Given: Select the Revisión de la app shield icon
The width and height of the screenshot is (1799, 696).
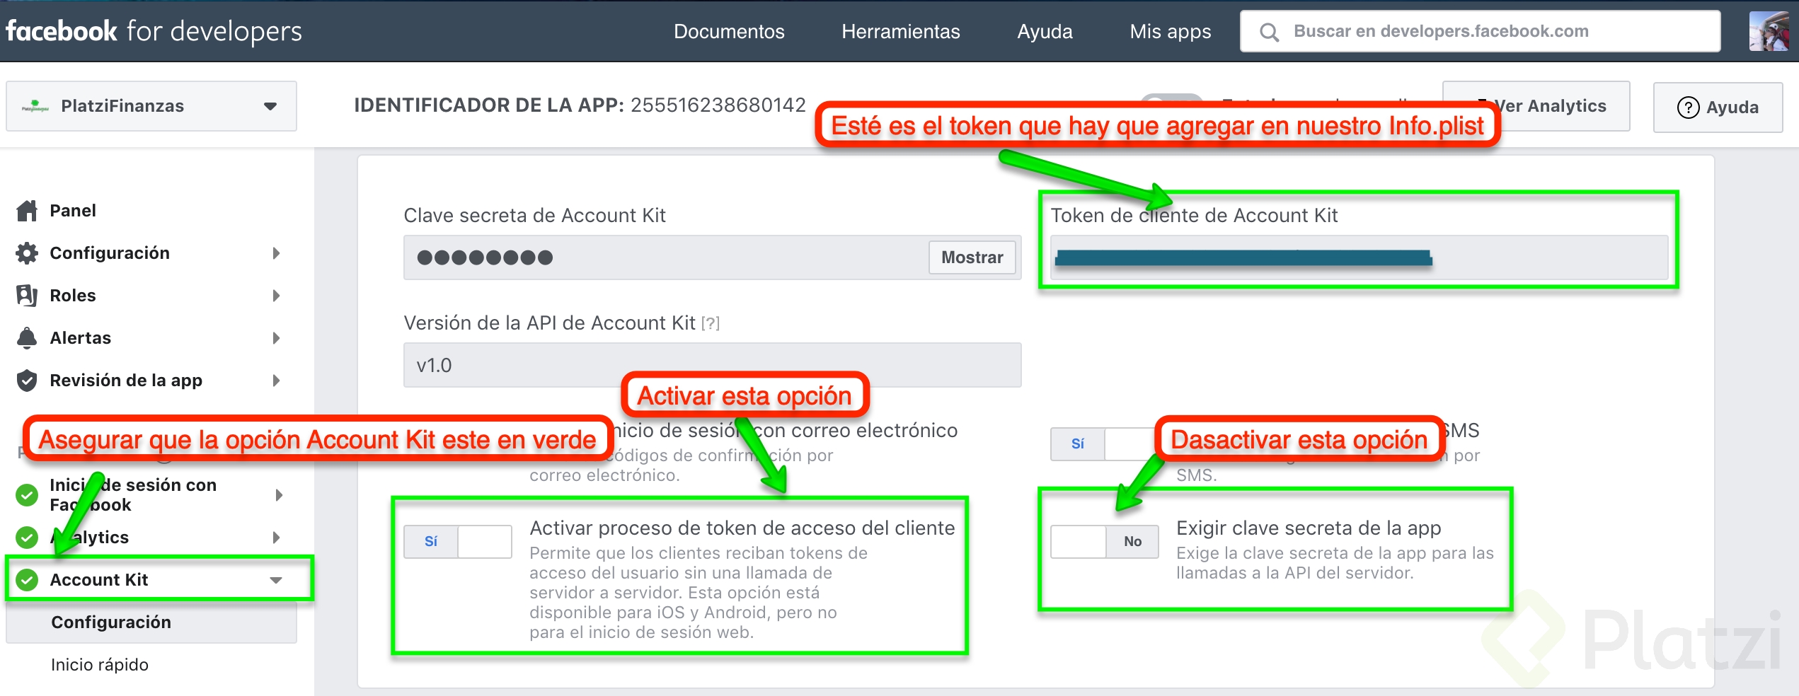Looking at the screenshot, I should click(26, 380).
